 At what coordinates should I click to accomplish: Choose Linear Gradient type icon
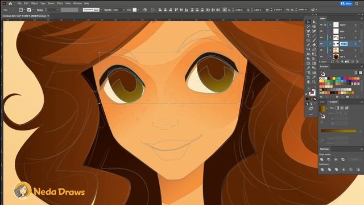click(x=337, y=108)
